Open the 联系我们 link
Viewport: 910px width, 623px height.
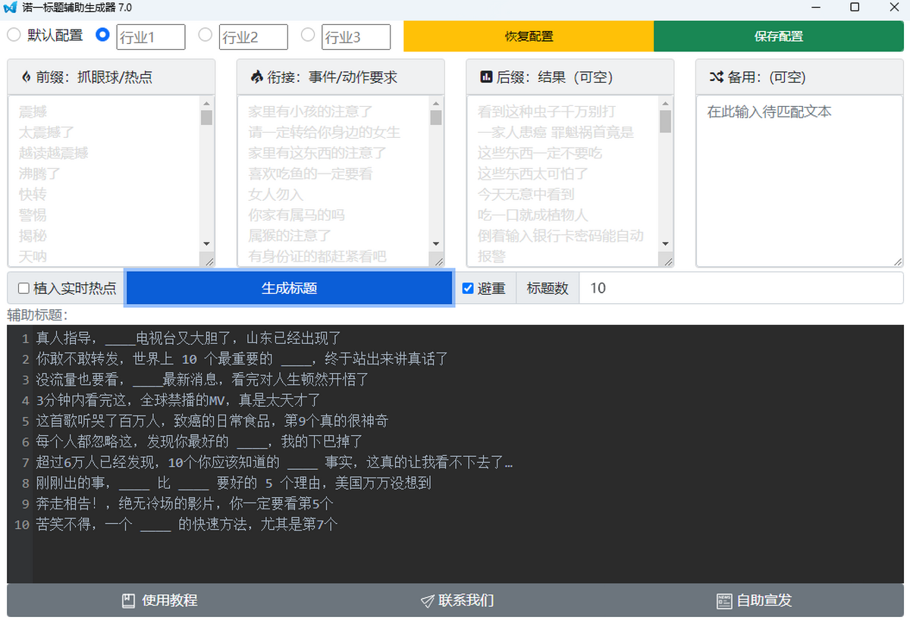click(457, 600)
